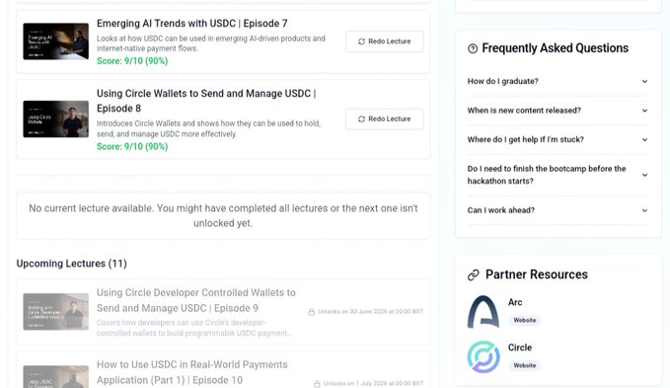Screen dimensions: 670x388
Task: Click the Episode 9 Developer Controlled Wallets title
Action: click(196, 300)
